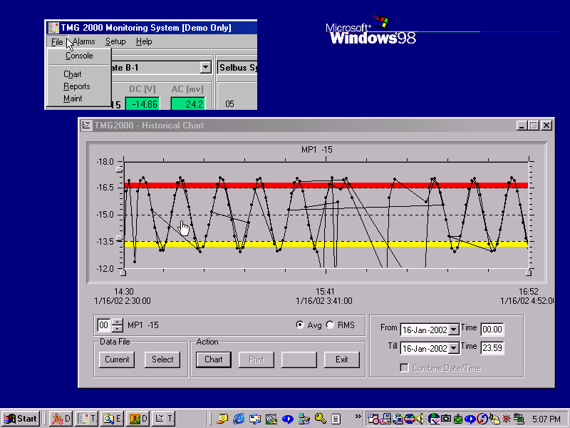Viewport: 570px width, 428px height.
Task: Open the TMG 2000 window title icon
Action: coord(53,28)
